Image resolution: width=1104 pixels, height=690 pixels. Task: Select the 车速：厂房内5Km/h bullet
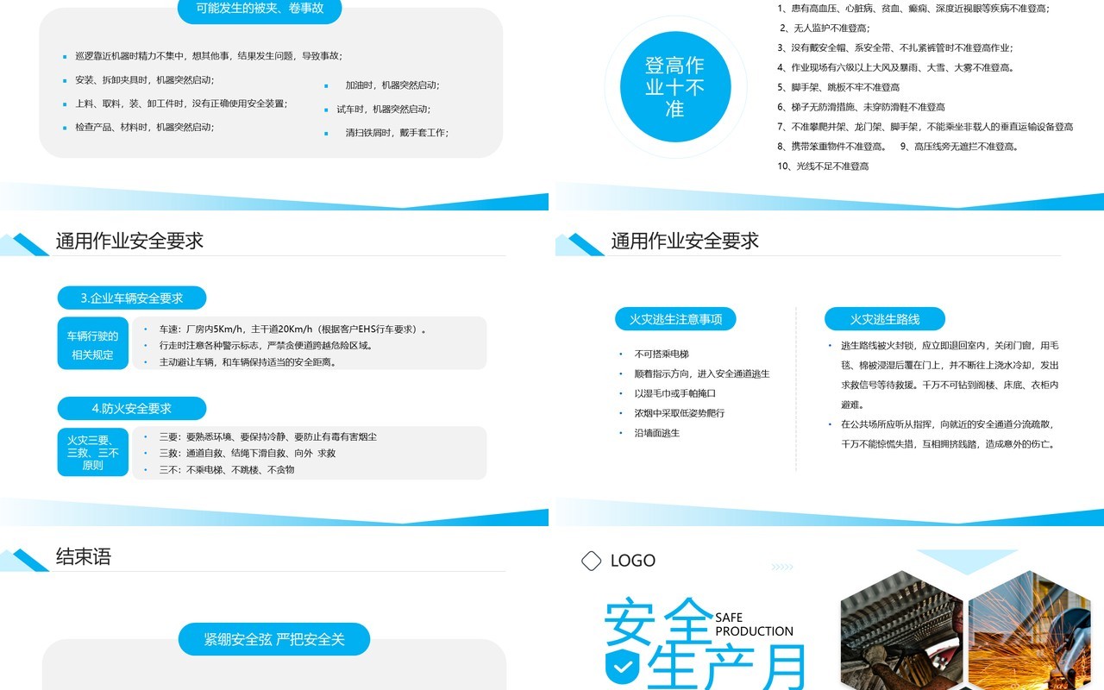coord(294,329)
